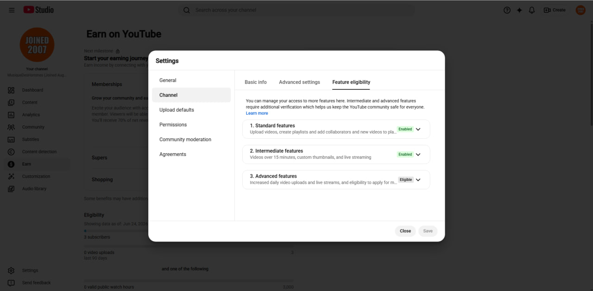Expand the Advanced features chevron
The width and height of the screenshot is (593, 291).
point(418,180)
